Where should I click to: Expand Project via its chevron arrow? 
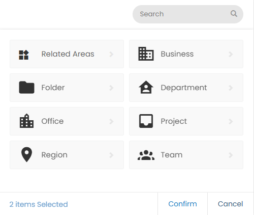point(231,121)
